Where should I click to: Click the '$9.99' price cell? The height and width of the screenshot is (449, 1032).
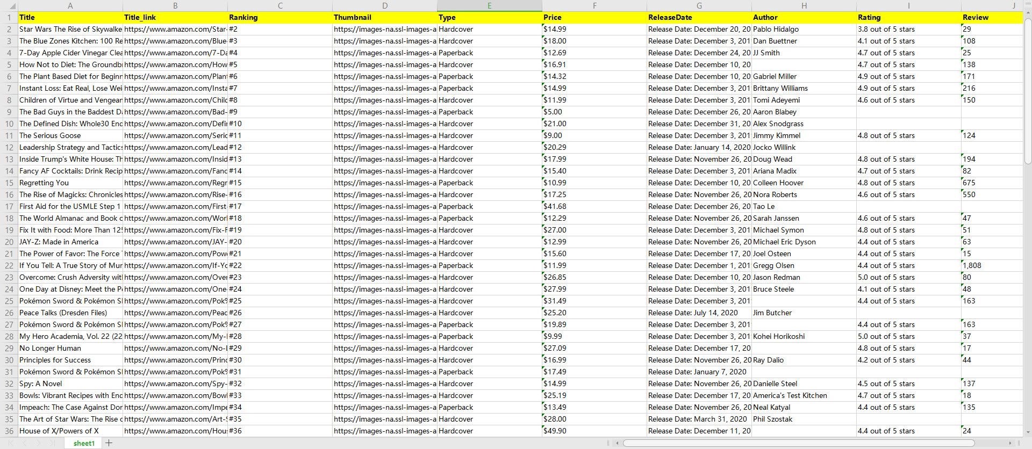(594, 336)
